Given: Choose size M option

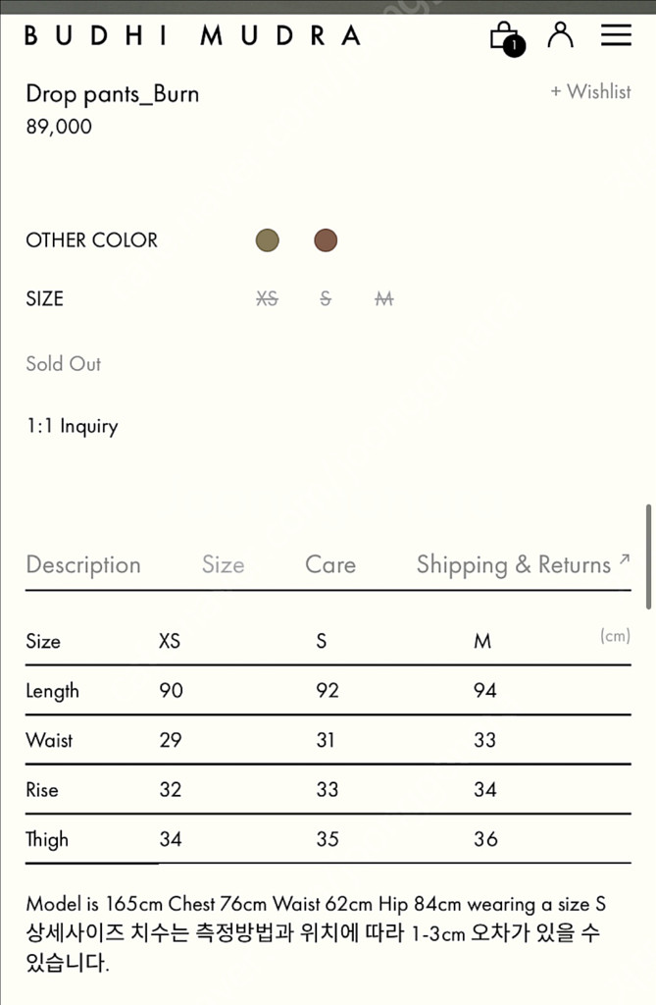Looking at the screenshot, I should [384, 298].
